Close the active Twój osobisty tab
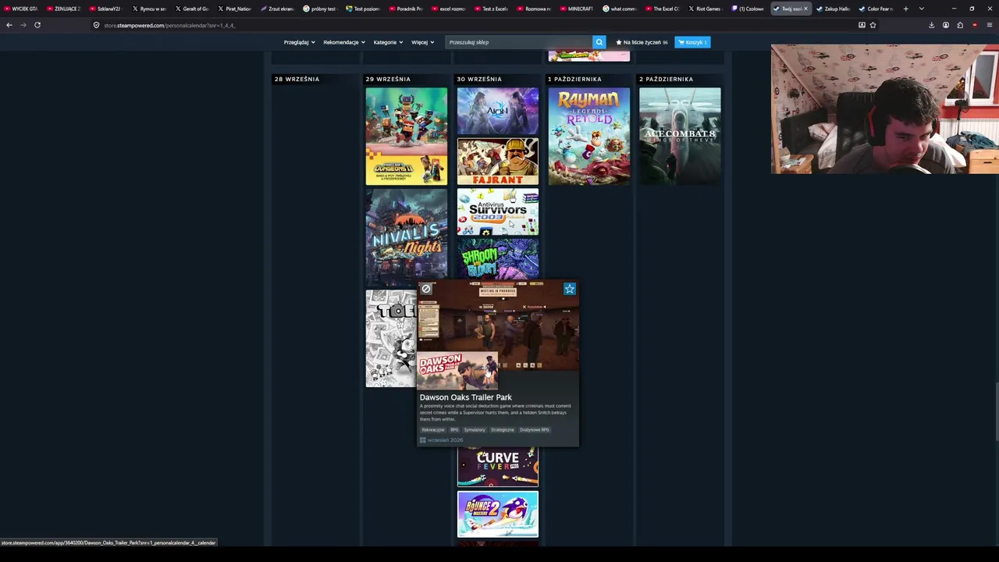Viewport: 999px width, 562px height. tap(805, 9)
